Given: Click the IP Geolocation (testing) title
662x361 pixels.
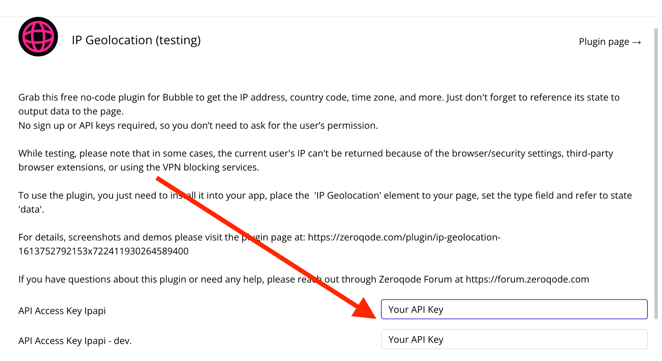Looking at the screenshot, I should (136, 40).
